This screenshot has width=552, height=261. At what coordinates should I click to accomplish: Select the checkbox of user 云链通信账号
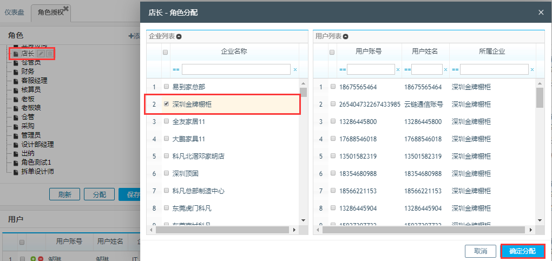(333, 103)
